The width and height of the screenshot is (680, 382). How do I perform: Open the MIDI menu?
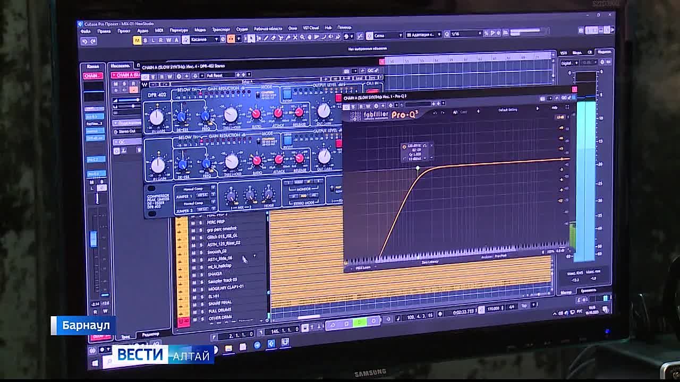click(x=159, y=31)
